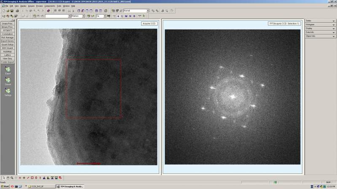Click the bright center spot of FFT image
The image size is (337, 189).
click(232, 96)
